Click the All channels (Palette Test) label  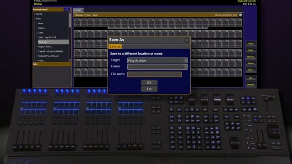(226, 15)
